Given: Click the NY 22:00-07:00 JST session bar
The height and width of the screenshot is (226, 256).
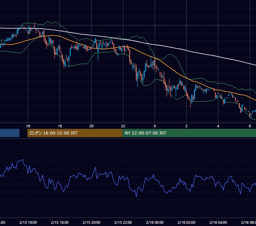Looking at the screenshot, I should coord(189,133).
